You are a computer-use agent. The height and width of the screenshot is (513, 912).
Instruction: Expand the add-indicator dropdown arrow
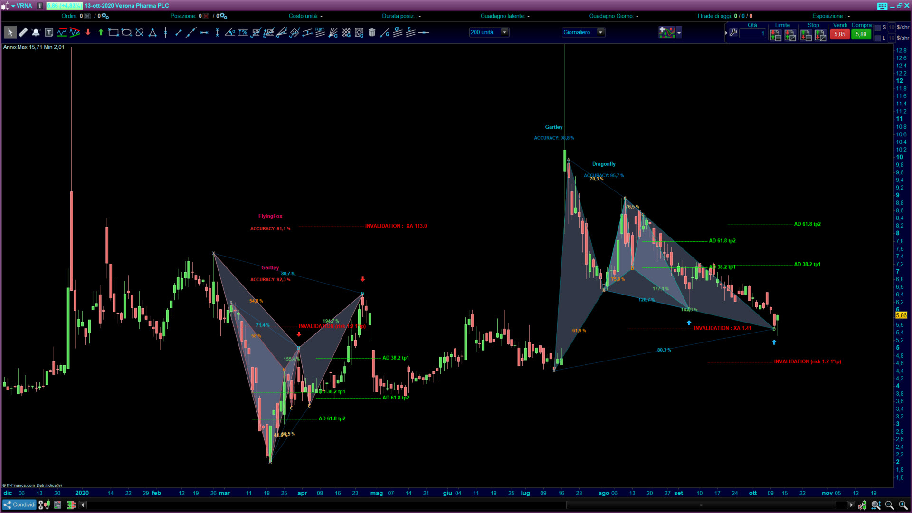[x=679, y=33]
